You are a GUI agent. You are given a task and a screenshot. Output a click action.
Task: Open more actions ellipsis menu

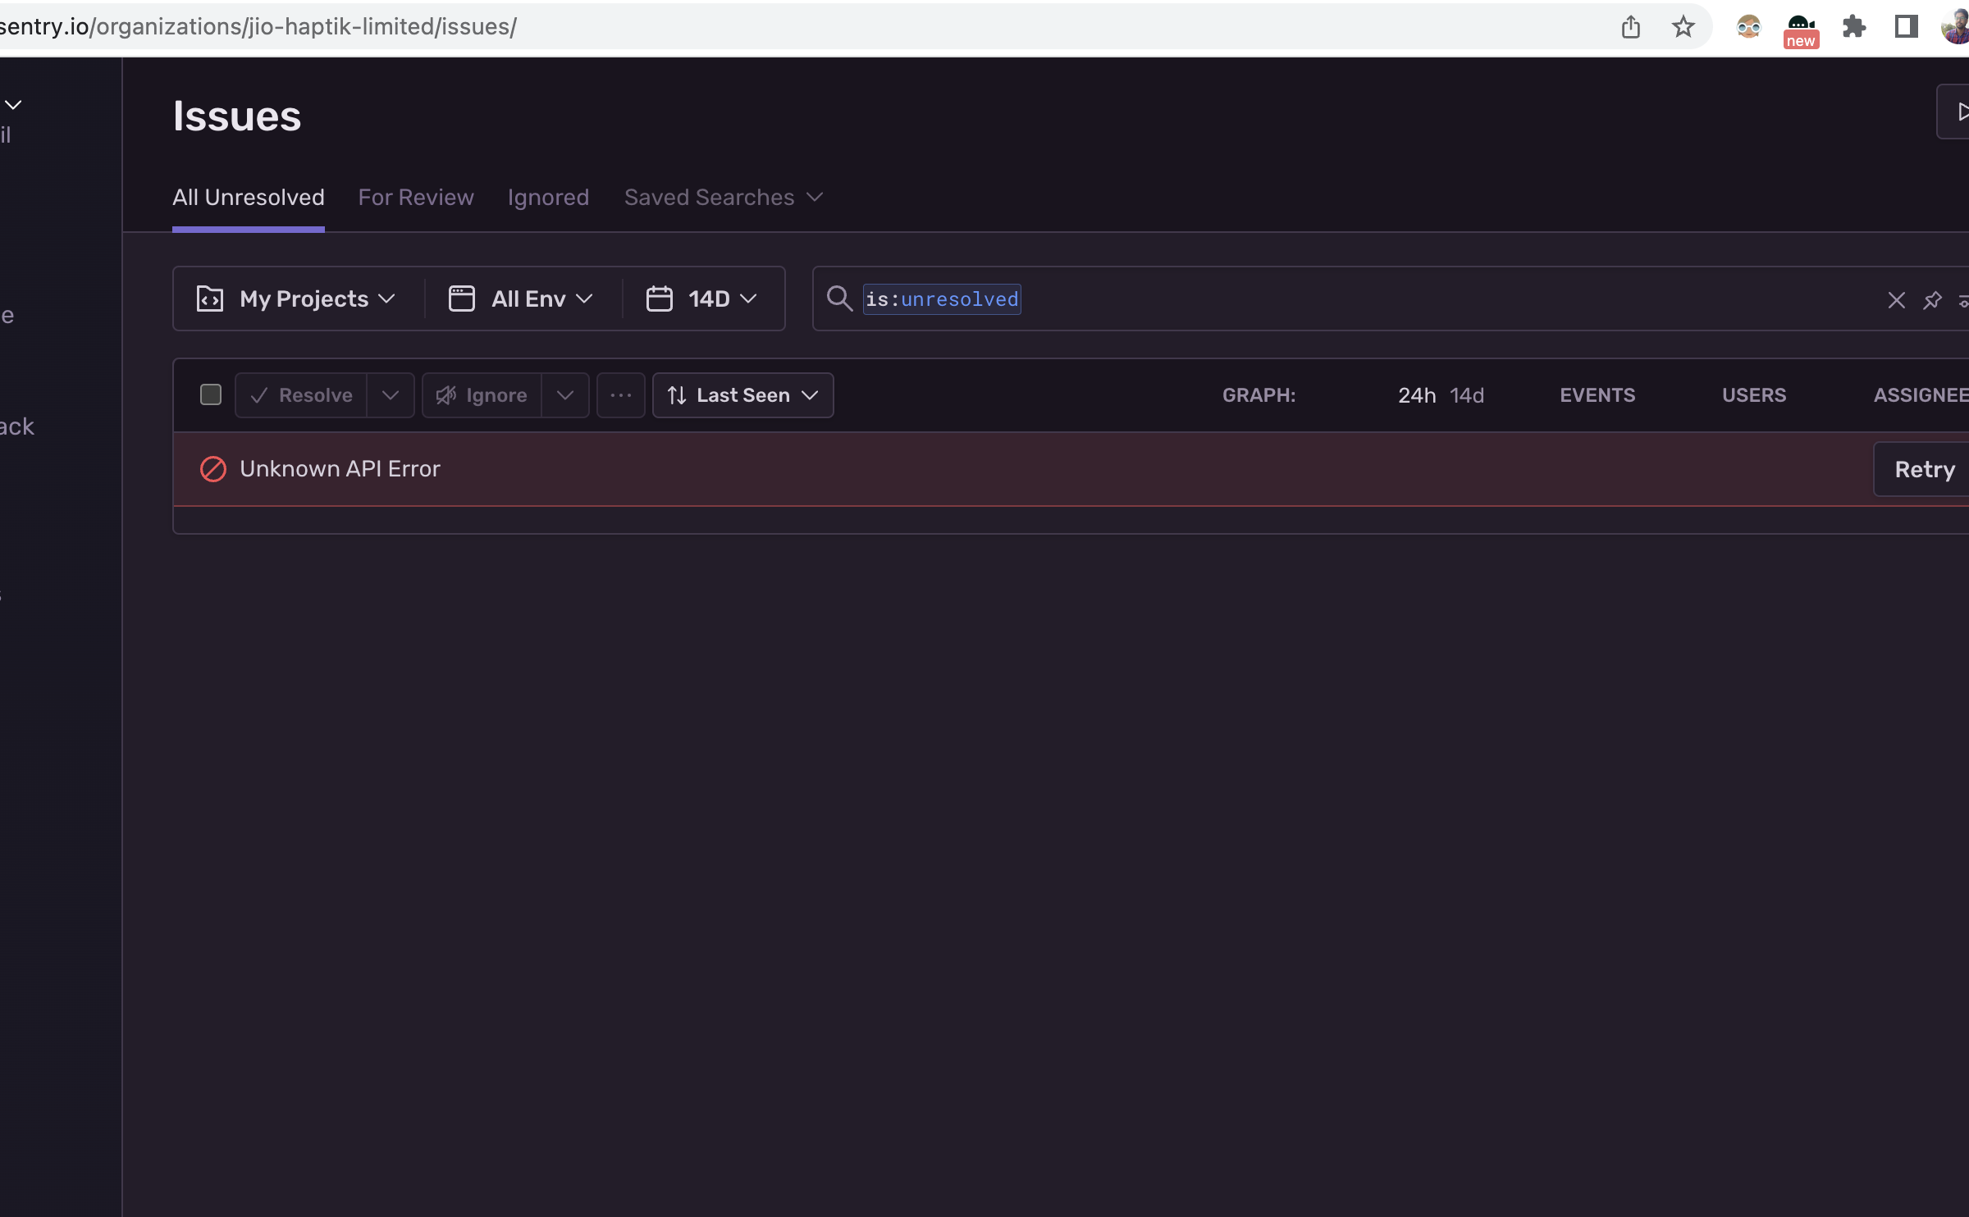tap(621, 395)
